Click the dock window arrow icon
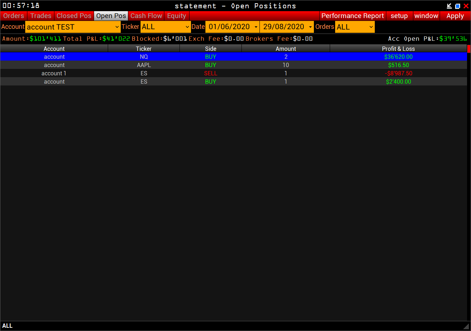The height and width of the screenshot is (331, 471). pyautogui.click(x=449, y=6)
